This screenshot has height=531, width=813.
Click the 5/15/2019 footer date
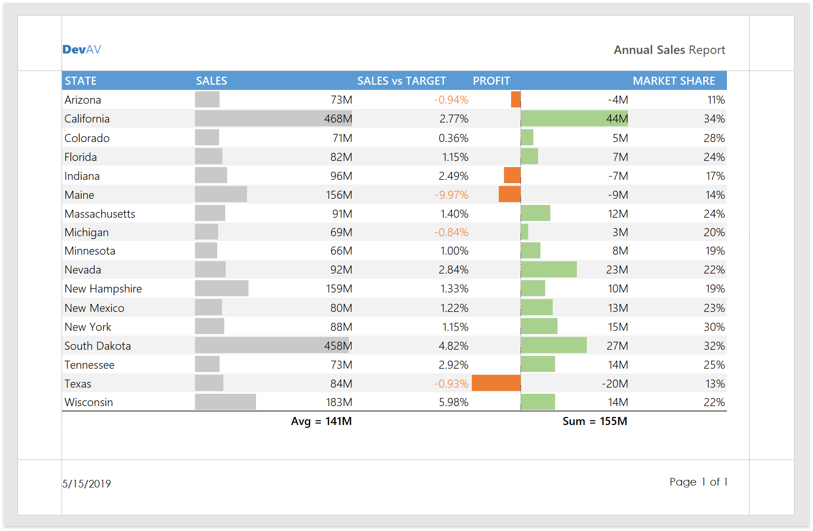coord(87,484)
